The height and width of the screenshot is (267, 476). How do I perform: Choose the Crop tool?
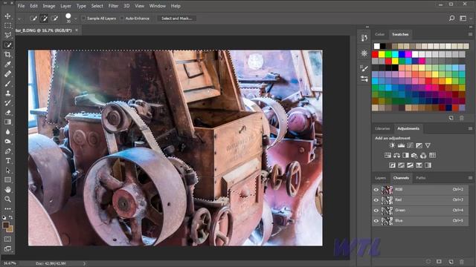[x=7, y=54]
